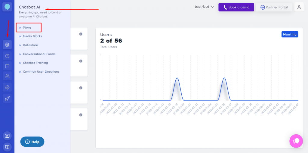Open the analytics pie chart sidebar icon
Screen dimensions: 308x153
point(7,56)
